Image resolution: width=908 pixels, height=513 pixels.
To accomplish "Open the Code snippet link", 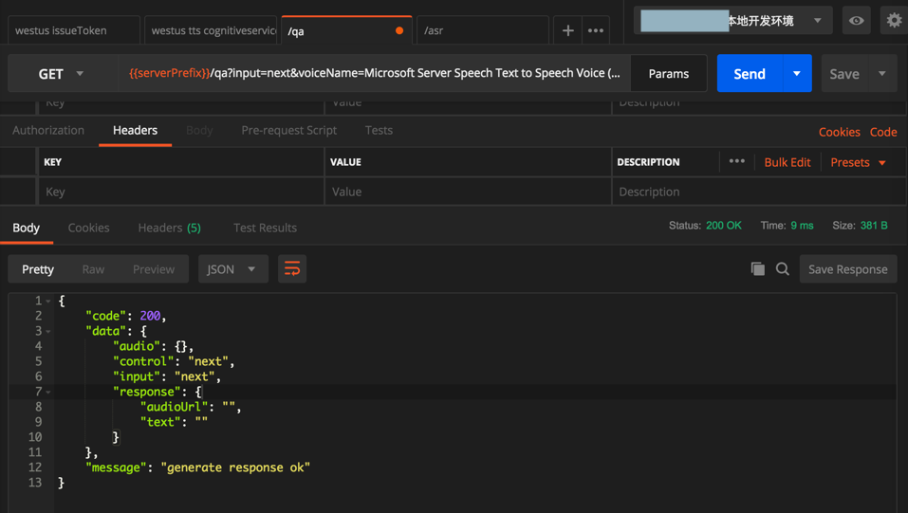I will [x=883, y=132].
